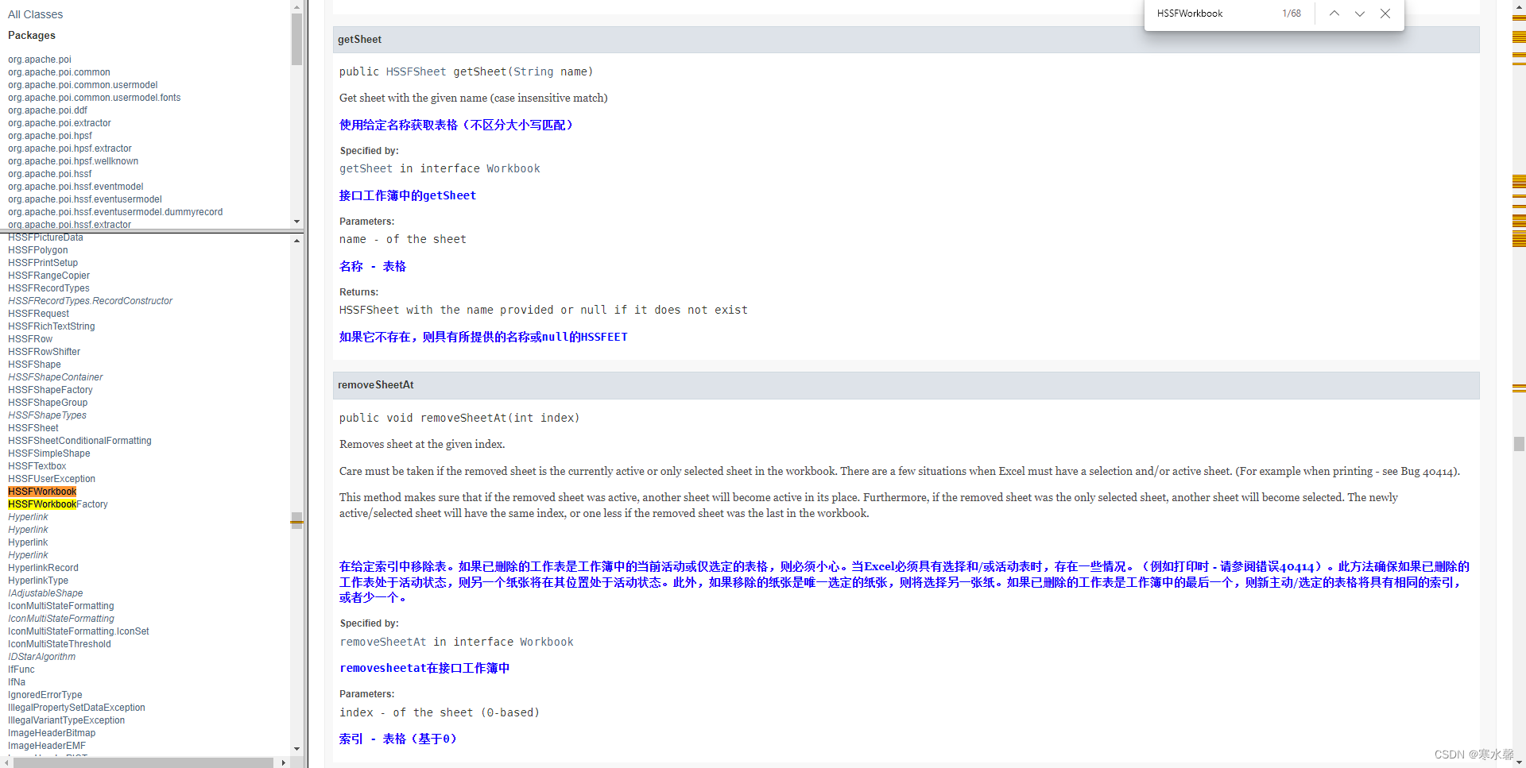Open package org.apache.poi.hssf.eventmodel
1526x768 pixels.
[76, 187]
